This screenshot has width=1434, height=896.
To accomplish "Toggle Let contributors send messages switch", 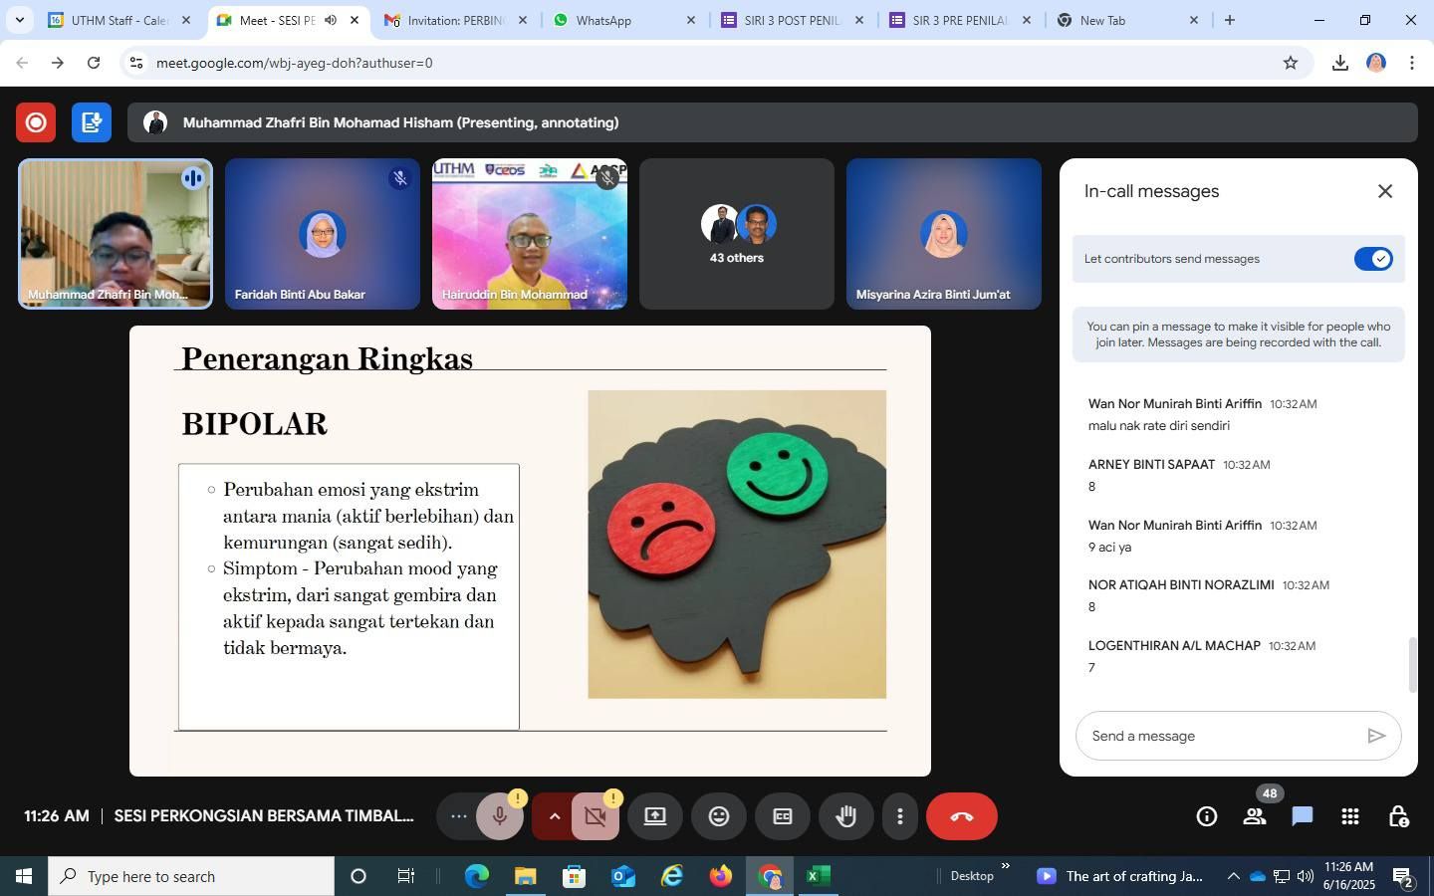I will tap(1372, 259).
